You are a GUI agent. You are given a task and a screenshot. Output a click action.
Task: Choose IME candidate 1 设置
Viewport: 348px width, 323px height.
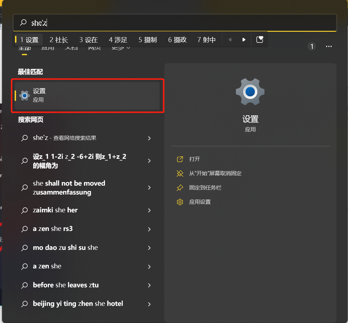pyautogui.click(x=29, y=40)
